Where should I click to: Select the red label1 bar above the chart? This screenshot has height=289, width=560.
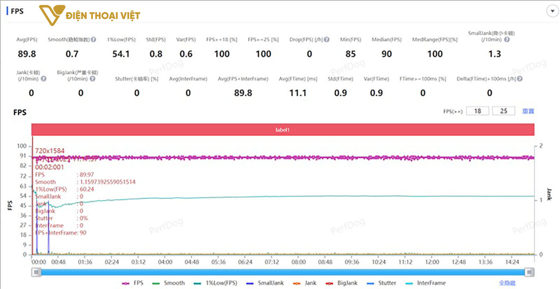coord(283,130)
